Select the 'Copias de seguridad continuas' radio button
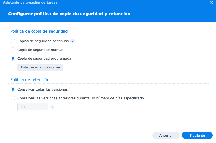This screenshot has width=216, height=143. (x=13, y=41)
